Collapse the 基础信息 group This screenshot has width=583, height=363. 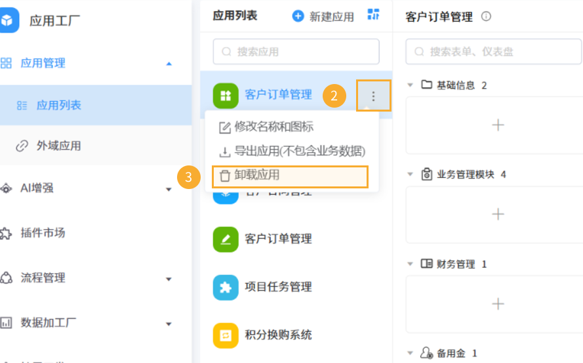[x=410, y=85]
